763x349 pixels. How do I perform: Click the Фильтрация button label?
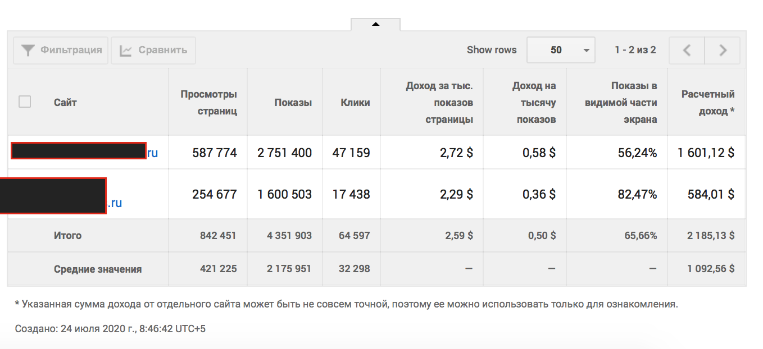click(x=71, y=50)
